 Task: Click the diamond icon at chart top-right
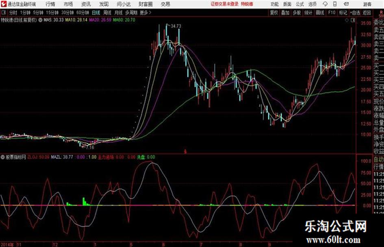click(x=347, y=20)
